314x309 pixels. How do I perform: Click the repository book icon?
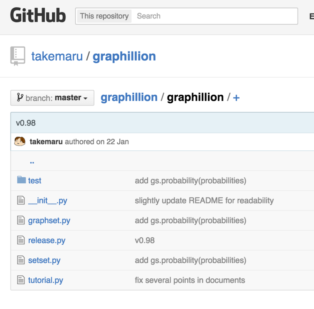click(x=18, y=56)
